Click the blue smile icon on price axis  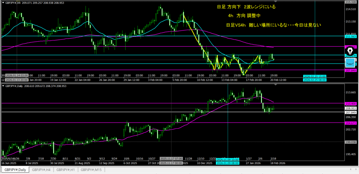pos(350,63)
